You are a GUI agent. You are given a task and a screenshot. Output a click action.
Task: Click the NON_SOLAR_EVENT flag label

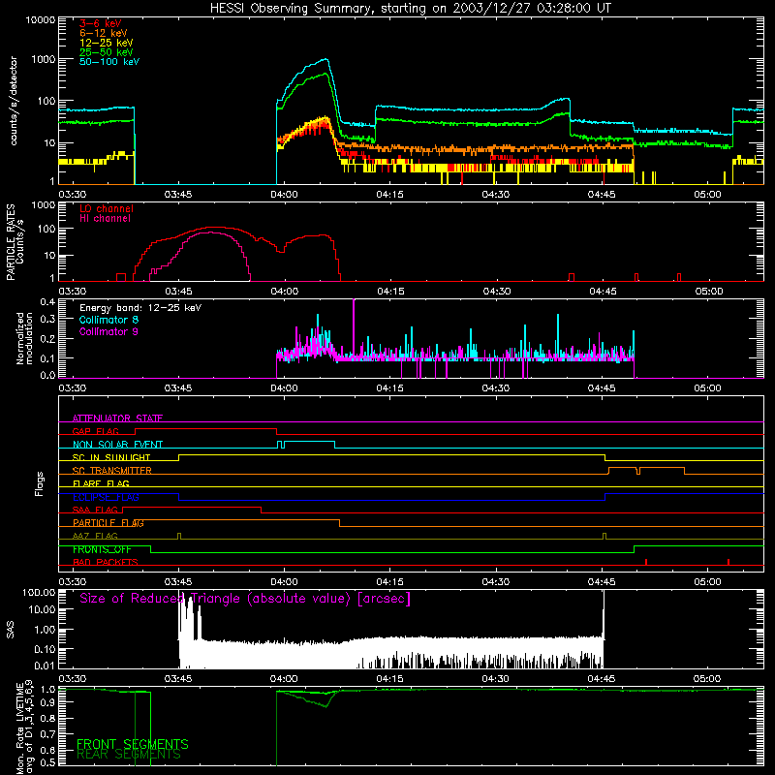point(117,445)
